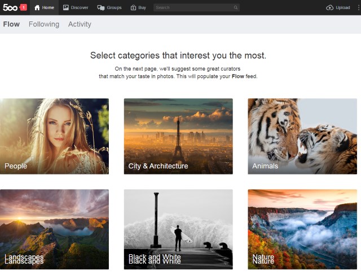This screenshot has width=361, height=274.
Task: Click the Upload cloud icon
Action: (329, 7)
